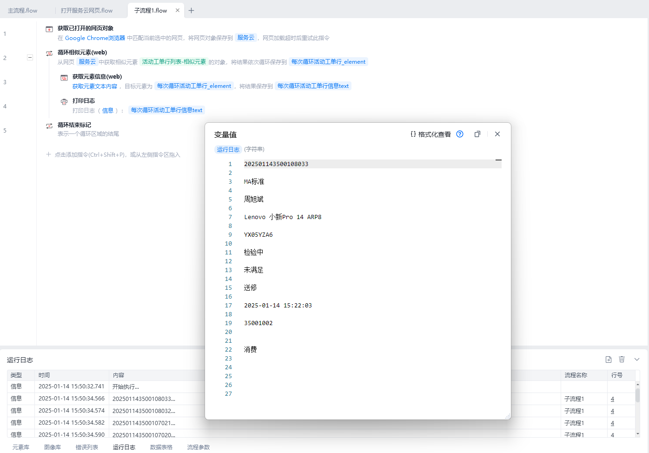Open the 数据表格 bottom tab
649x453 pixels.
[161, 447]
